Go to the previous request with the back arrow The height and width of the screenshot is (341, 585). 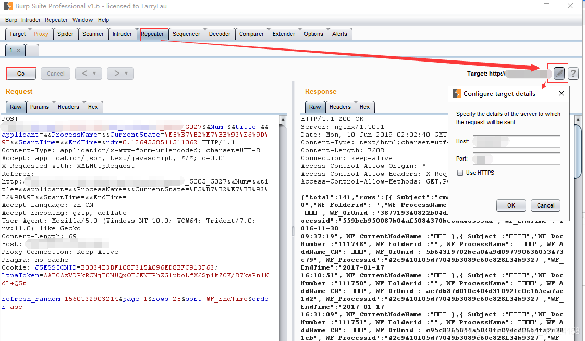click(84, 74)
